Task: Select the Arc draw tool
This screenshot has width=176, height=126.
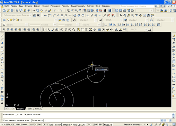Action: click(2, 54)
